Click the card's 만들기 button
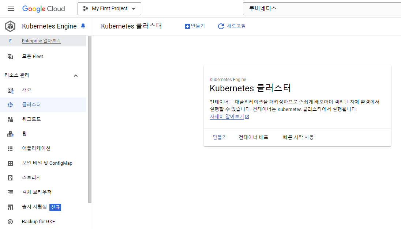Viewport: 401px width, 229px height. coord(220,137)
